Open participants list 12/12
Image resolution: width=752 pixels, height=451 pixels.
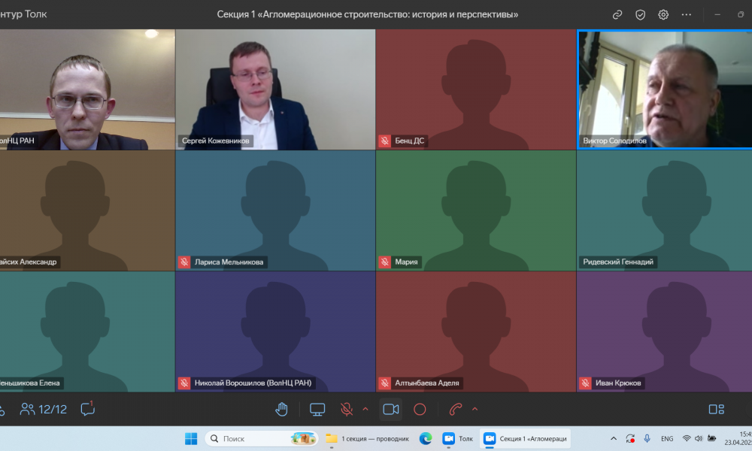pos(44,410)
